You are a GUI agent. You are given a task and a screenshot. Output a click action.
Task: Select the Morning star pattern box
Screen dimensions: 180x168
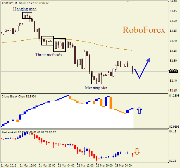coord(96,78)
